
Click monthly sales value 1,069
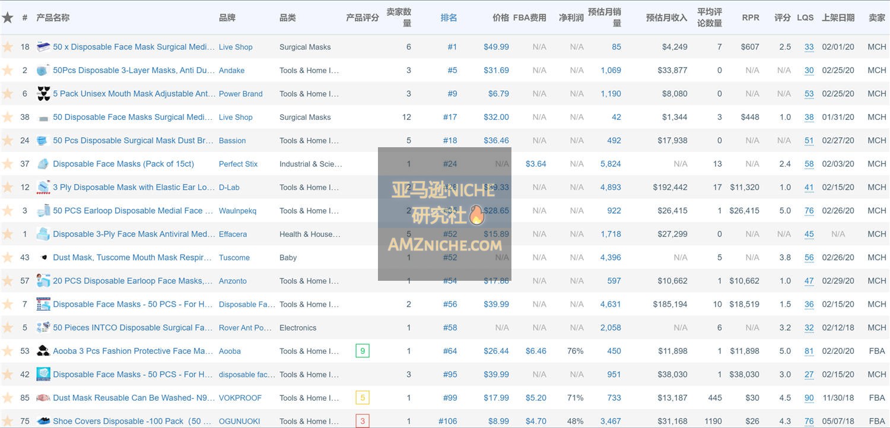[611, 70]
